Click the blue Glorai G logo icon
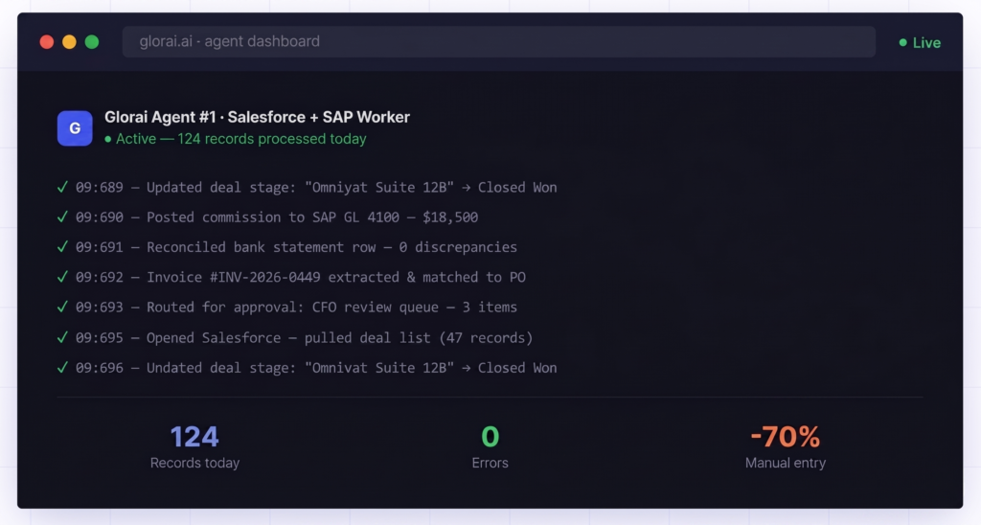 point(75,127)
